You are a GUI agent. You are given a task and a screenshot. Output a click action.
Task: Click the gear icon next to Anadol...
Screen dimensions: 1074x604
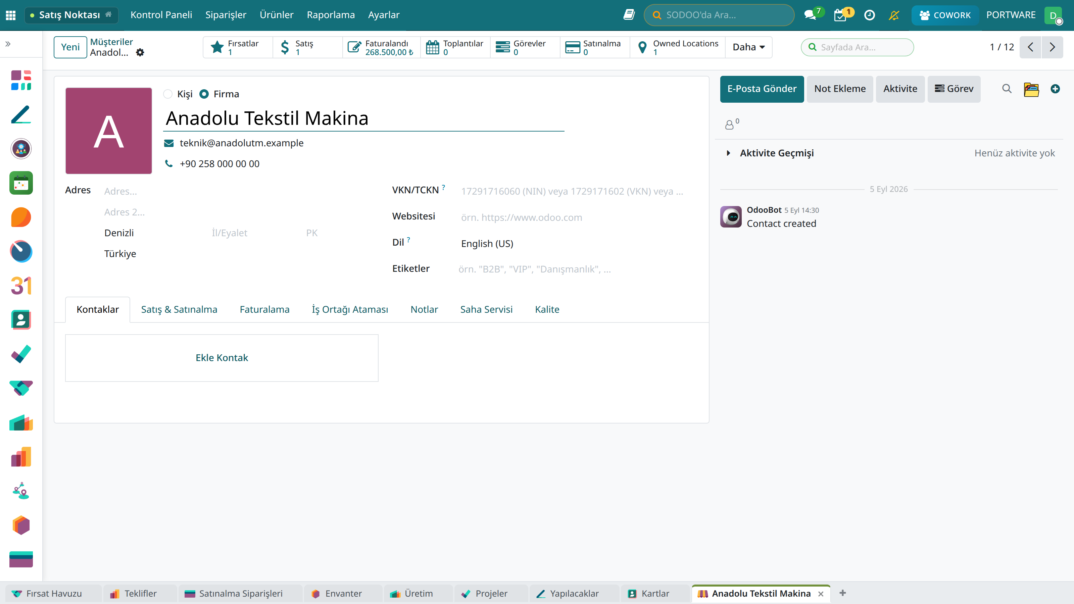pos(140,53)
